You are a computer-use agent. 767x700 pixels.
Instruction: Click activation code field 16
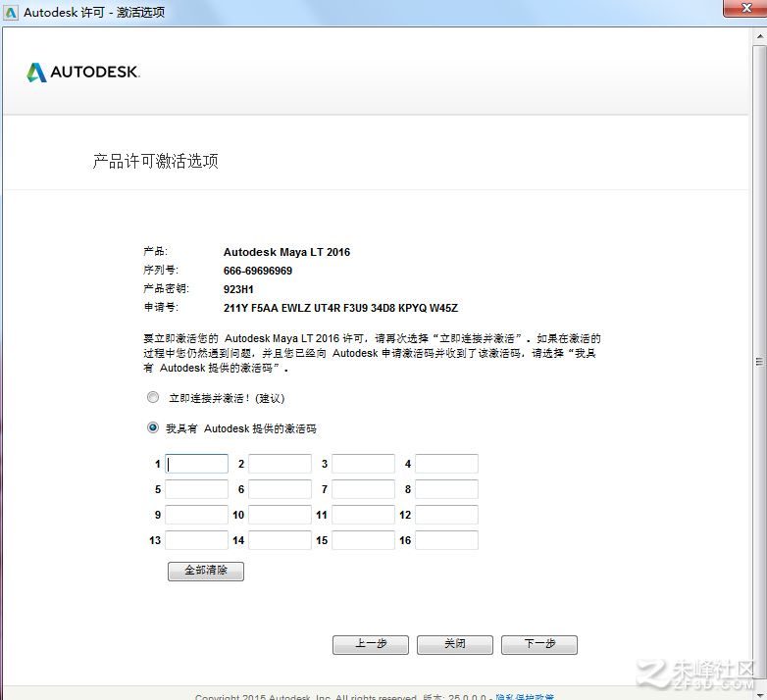[446, 540]
